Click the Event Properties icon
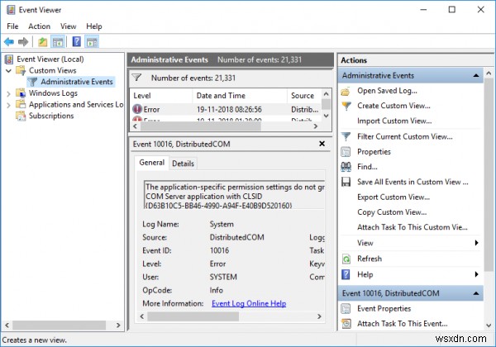 pyautogui.click(x=346, y=309)
